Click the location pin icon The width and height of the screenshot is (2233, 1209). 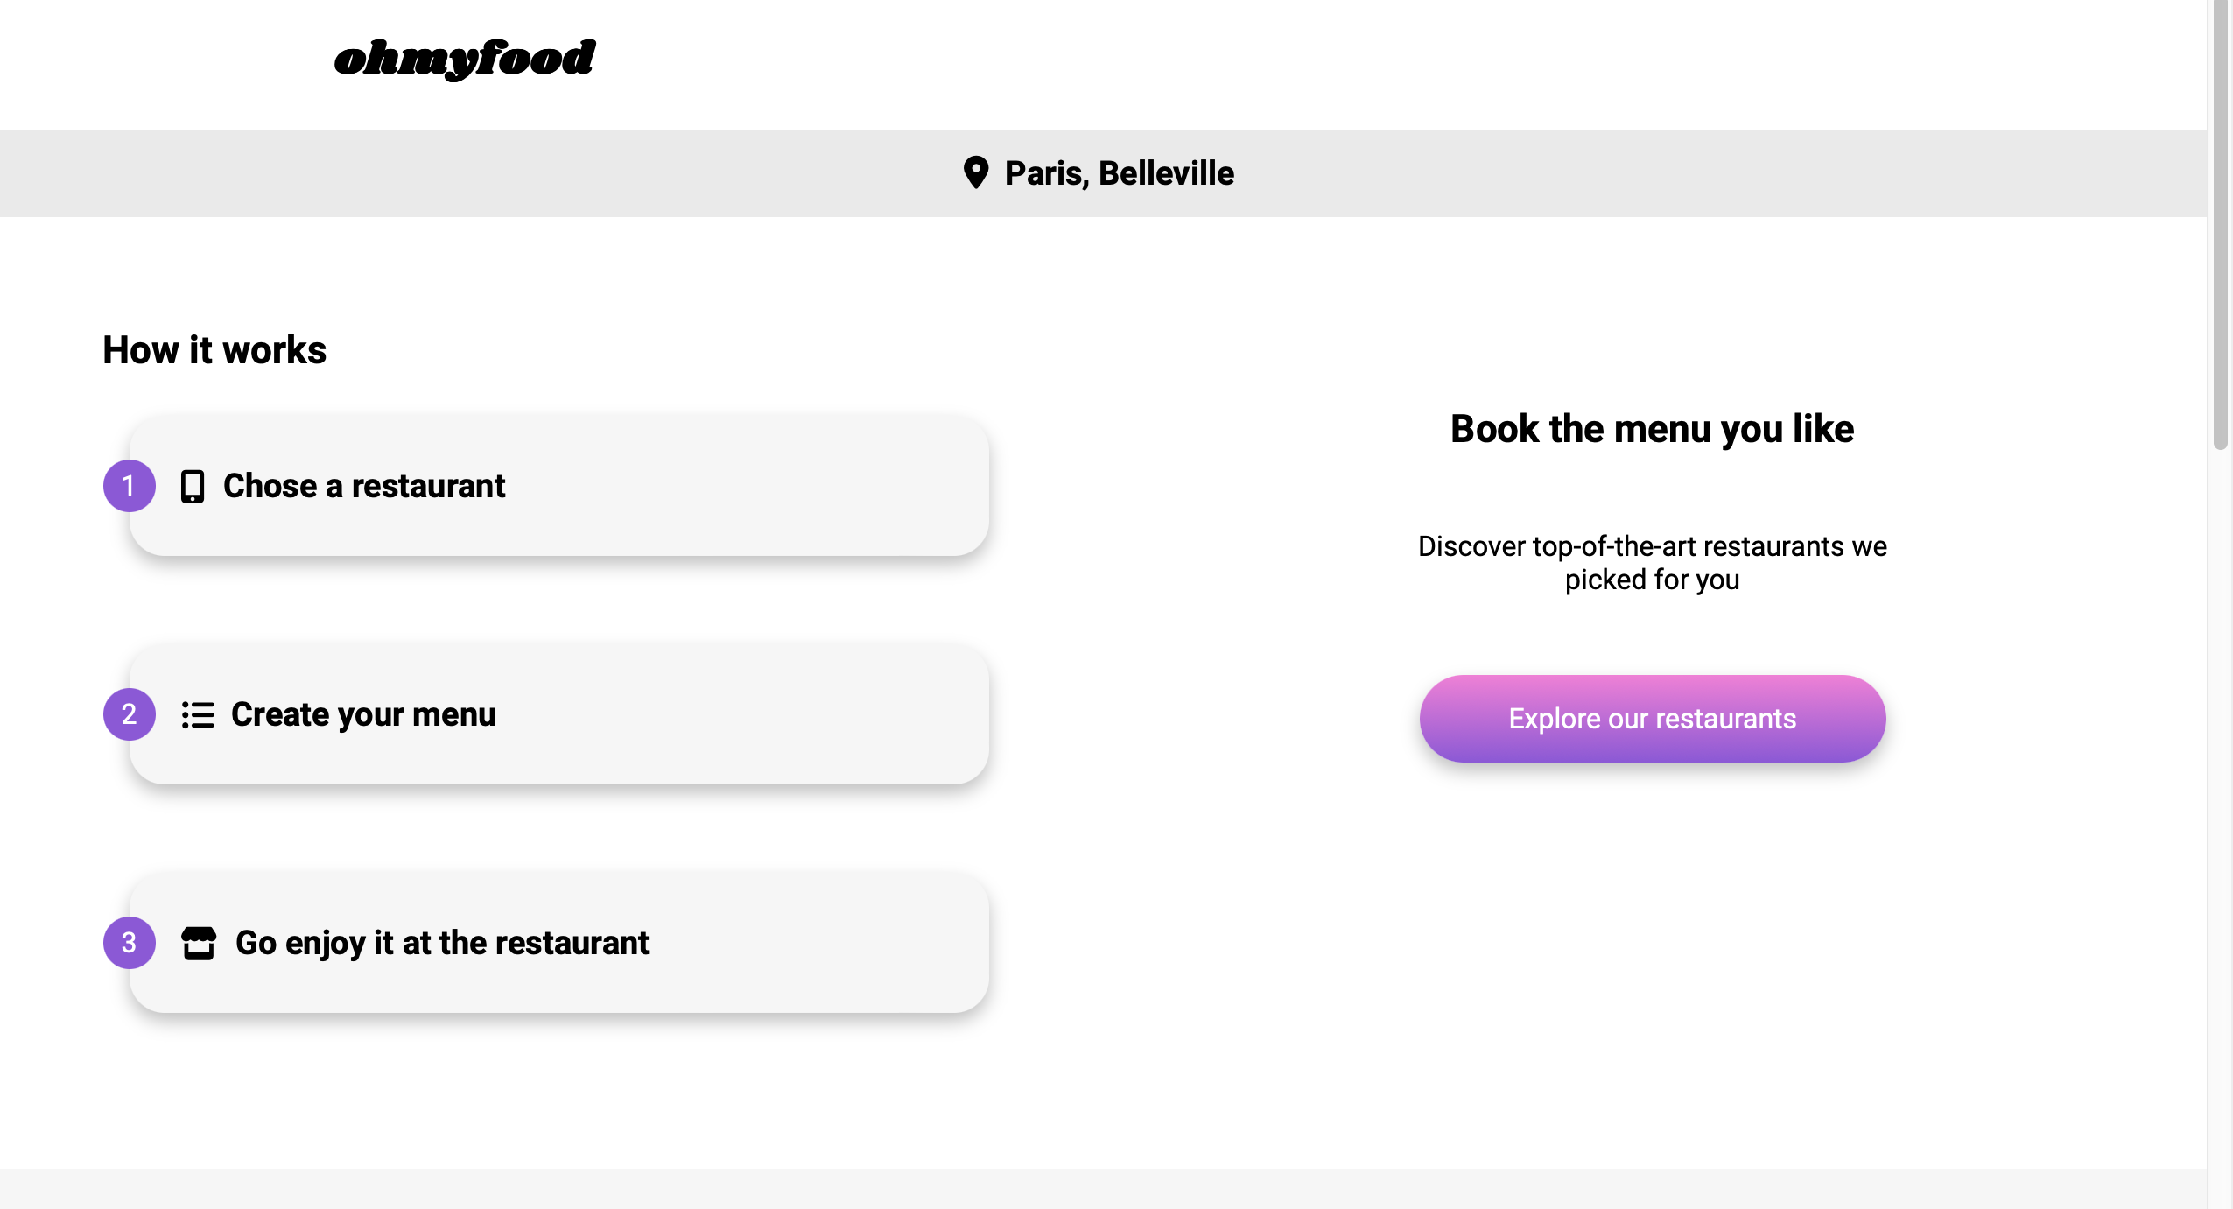click(975, 172)
